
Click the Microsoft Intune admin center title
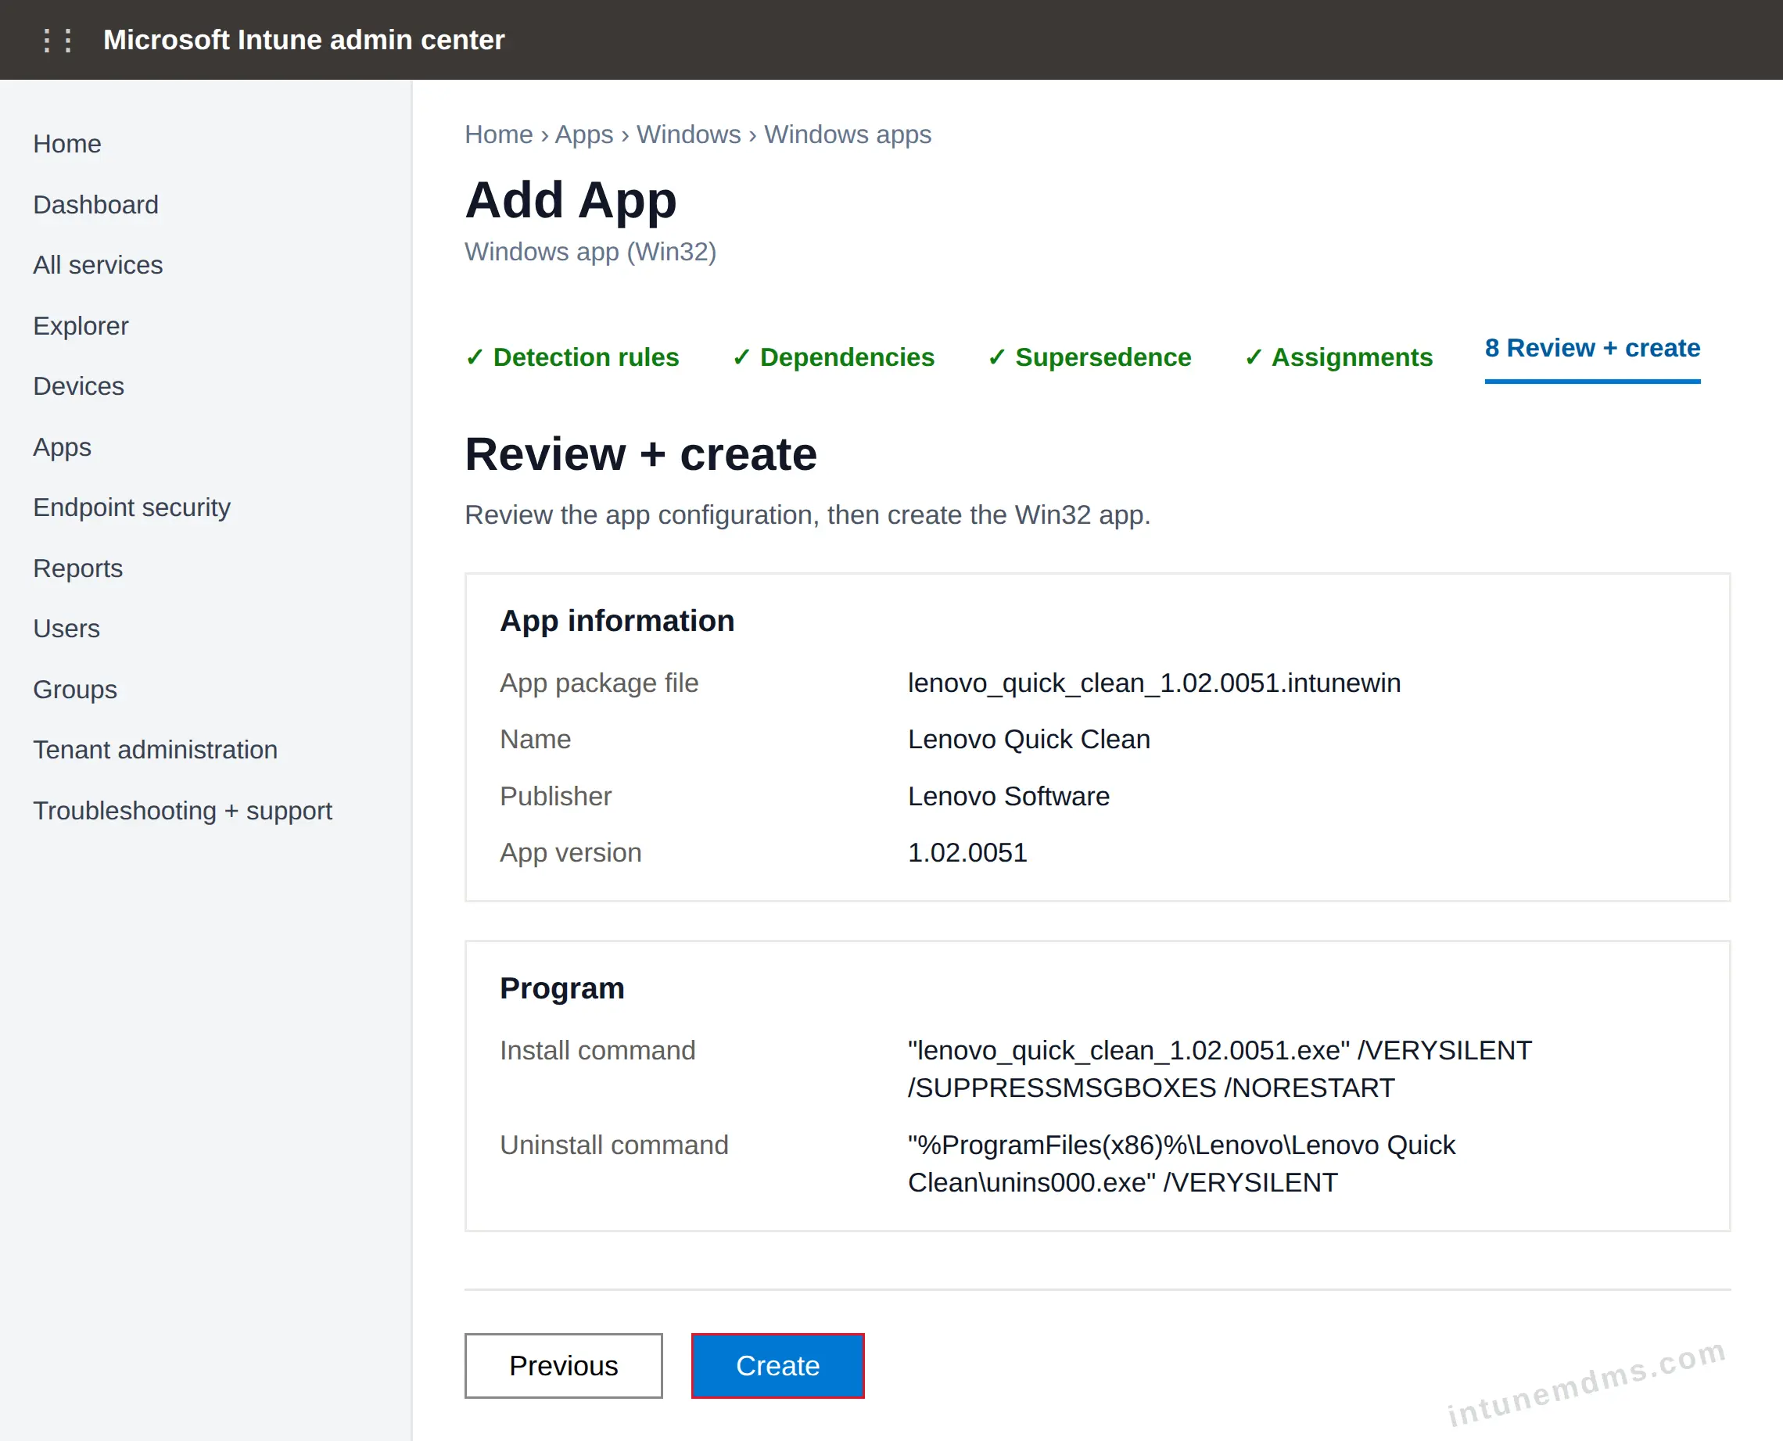[x=303, y=40]
